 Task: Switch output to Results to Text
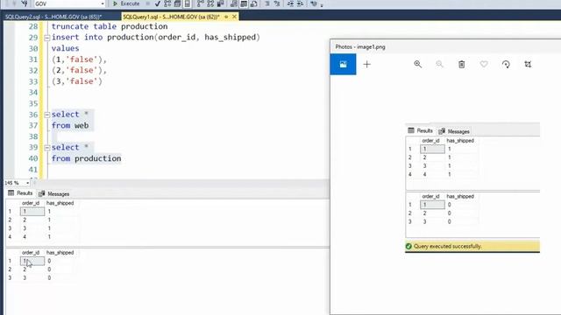click(x=234, y=3)
